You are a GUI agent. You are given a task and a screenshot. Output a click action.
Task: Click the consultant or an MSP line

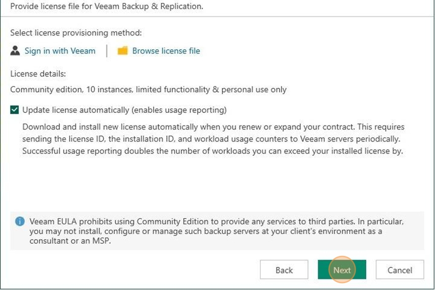point(70,241)
